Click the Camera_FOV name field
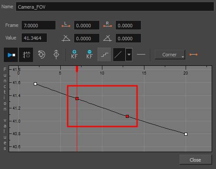This screenshot has height=169, width=216. click(x=115, y=6)
